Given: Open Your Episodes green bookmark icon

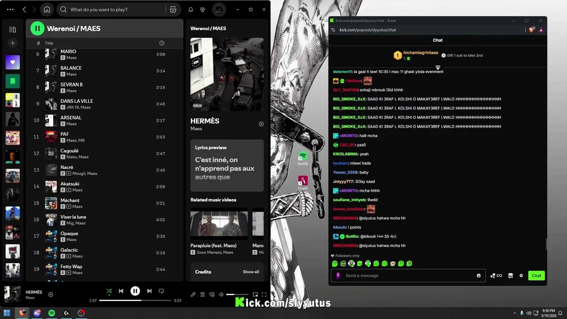Looking at the screenshot, I should pyautogui.click(x=12, y=81).
